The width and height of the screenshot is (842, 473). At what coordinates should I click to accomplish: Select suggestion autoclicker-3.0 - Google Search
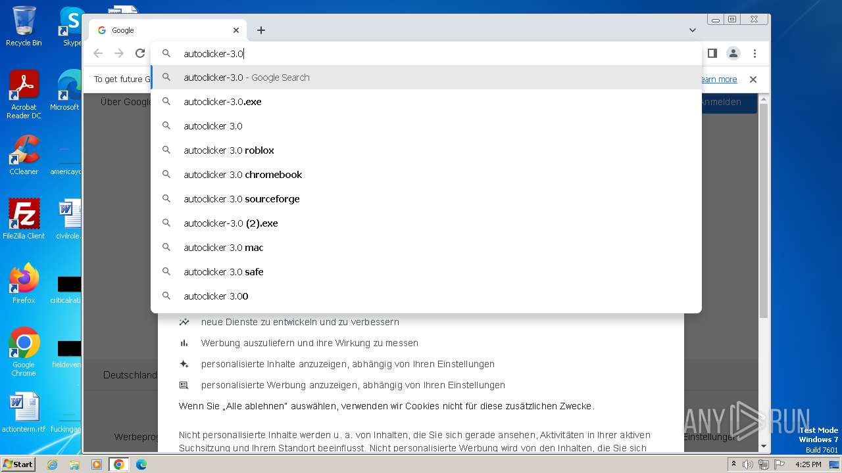pos(426,78)
